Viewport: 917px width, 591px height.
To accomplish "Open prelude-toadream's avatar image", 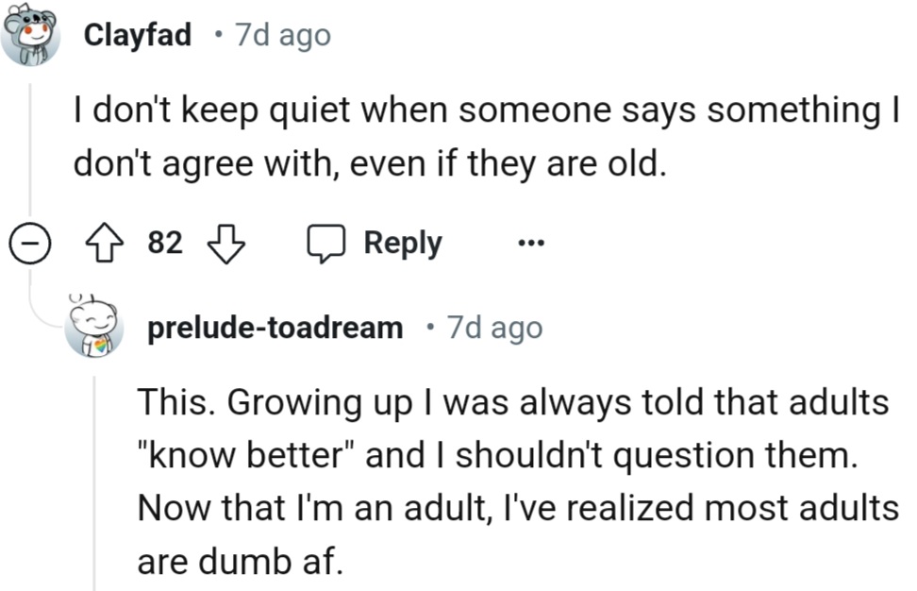I will [93, 329].
